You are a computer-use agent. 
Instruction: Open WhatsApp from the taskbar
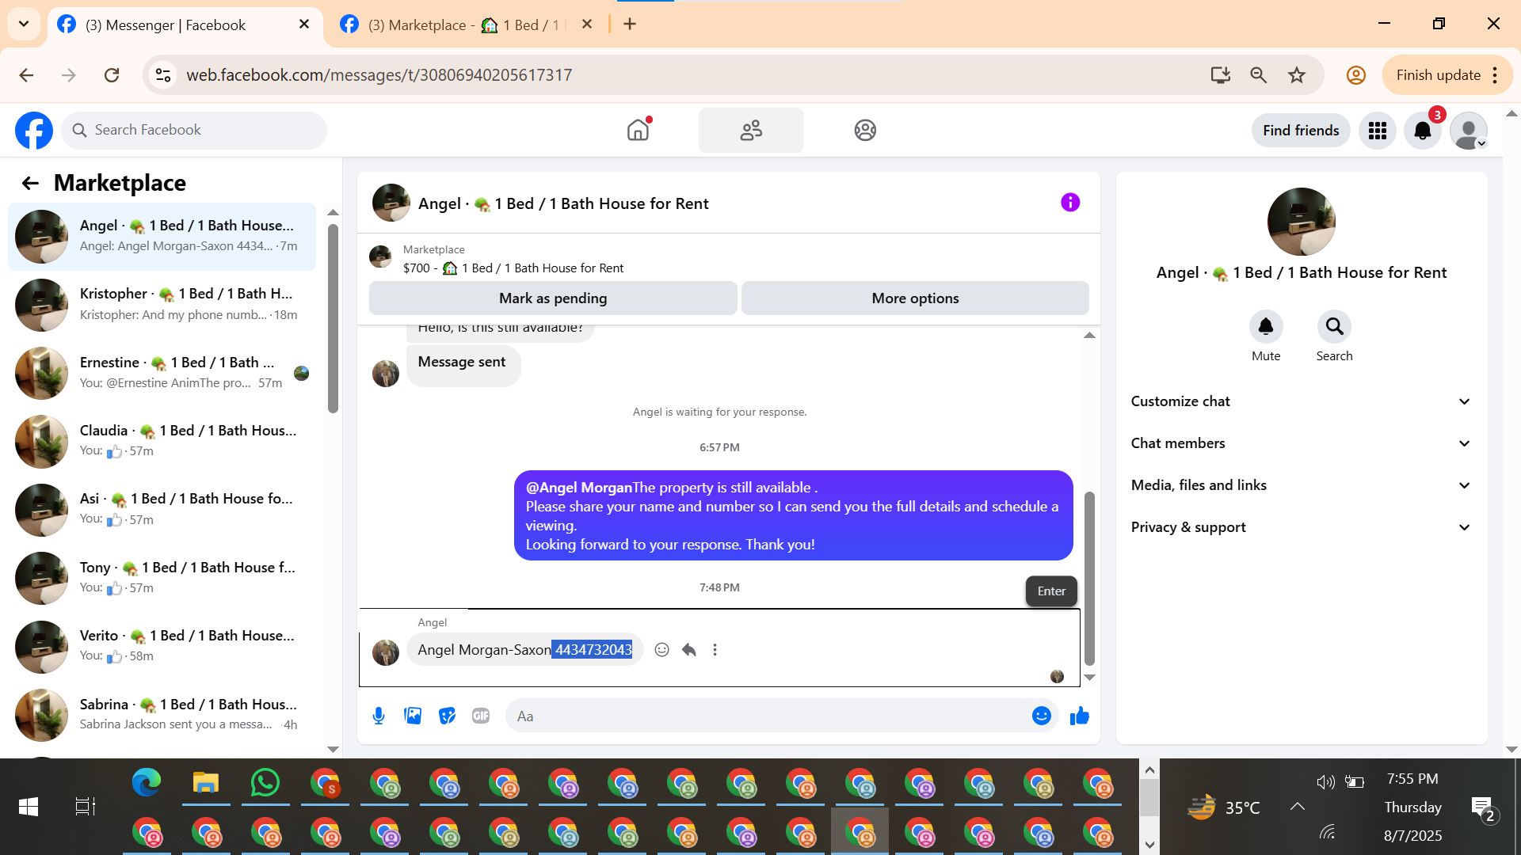tap(265, 783)
